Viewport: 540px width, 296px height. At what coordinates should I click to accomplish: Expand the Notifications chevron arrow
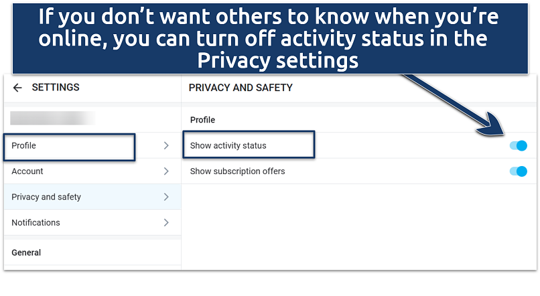[166, 222]
